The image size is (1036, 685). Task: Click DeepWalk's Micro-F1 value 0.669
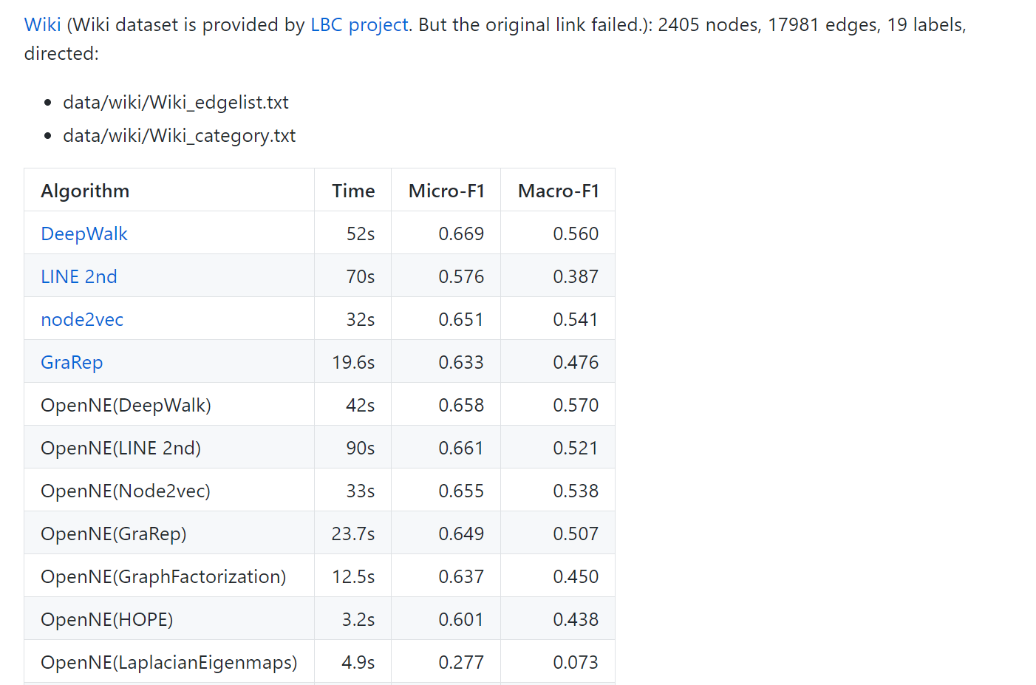click(x=461, y=234)
